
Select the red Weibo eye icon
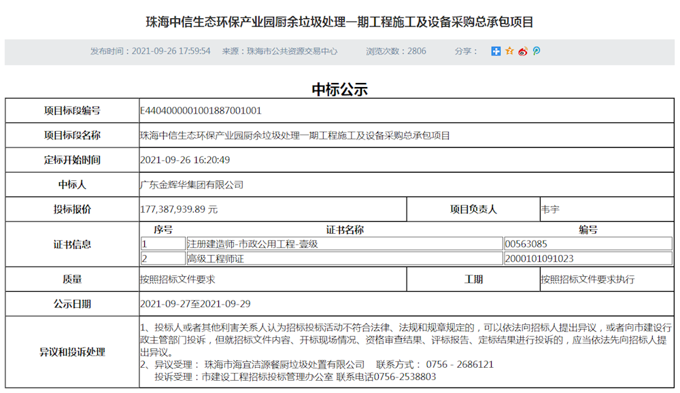point(522,51)
